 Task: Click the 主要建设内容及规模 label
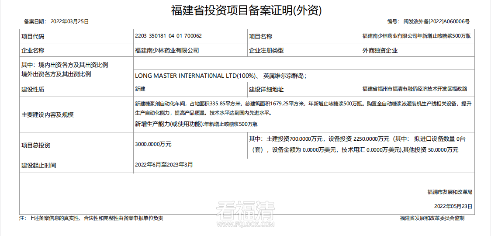[47, 115]
